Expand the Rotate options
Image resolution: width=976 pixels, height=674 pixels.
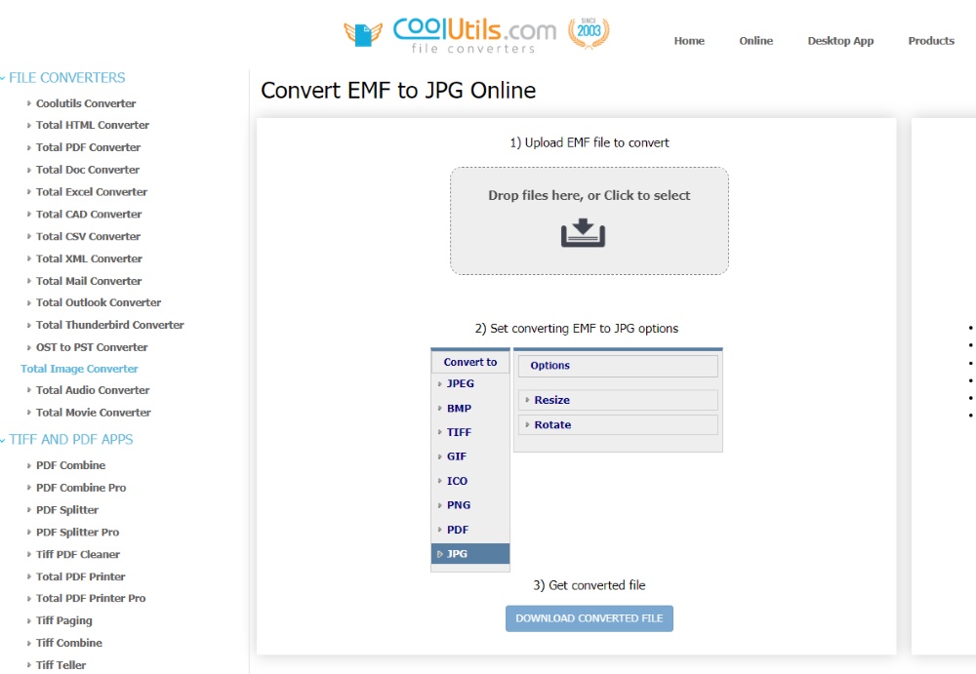[618, 425]
